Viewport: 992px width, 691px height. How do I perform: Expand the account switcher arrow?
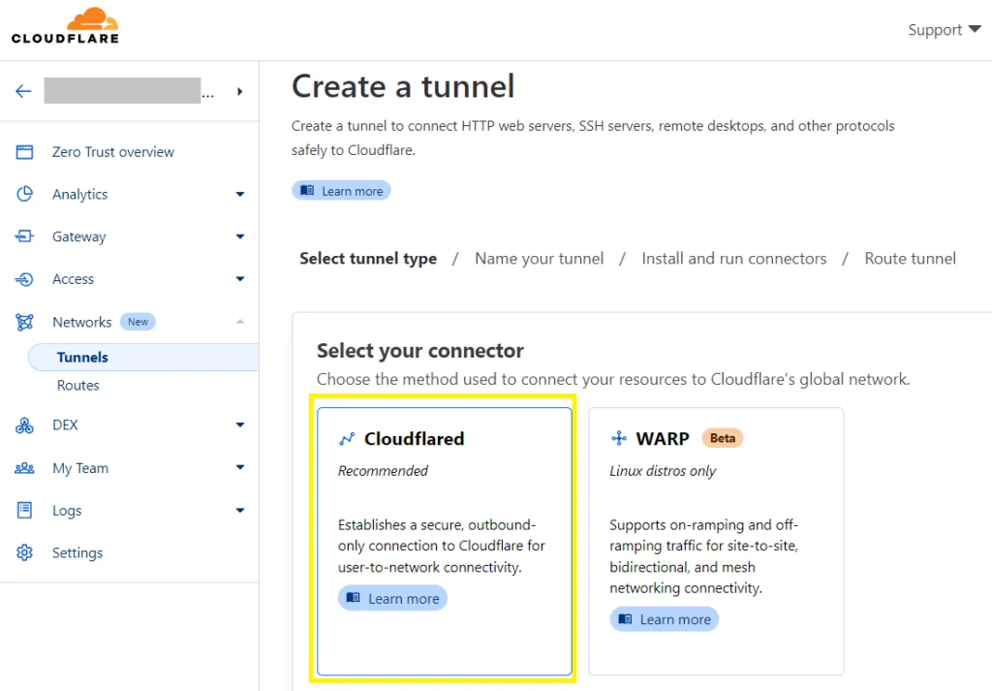pyautogui.click(x=240, y=91)
